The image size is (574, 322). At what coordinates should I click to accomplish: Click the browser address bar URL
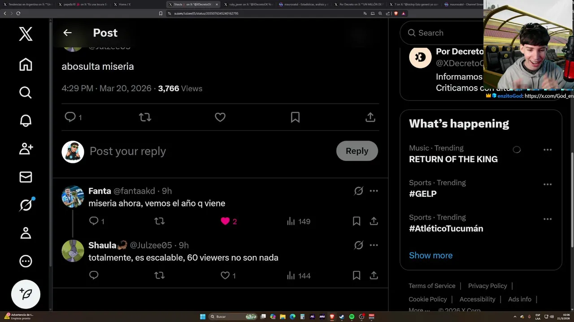pyautogui.click(x=206, y=13)
